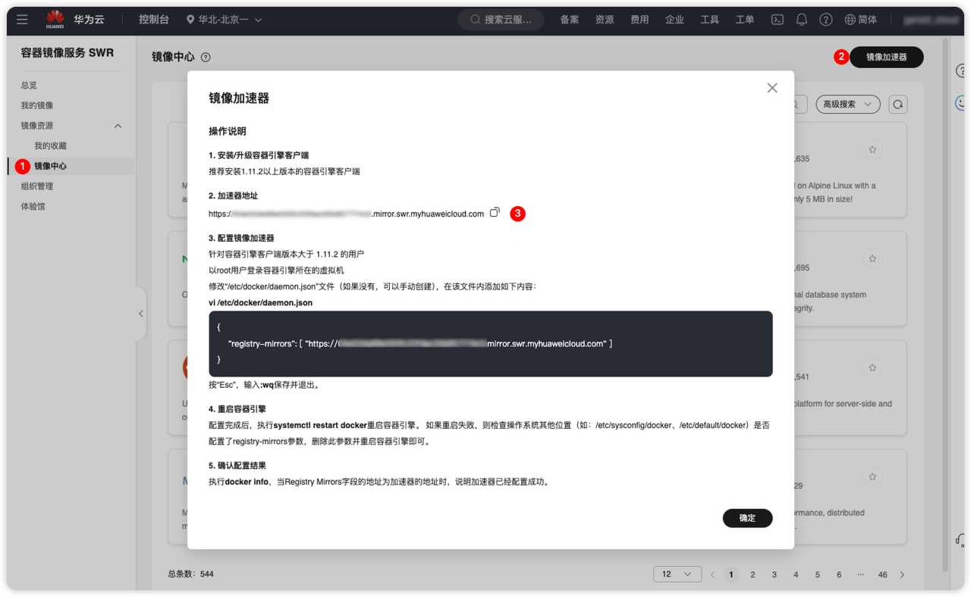The height and width of the screenshot is (597, 971).
Task: Star the image card showing 695
Action: [x=872, y=259]
